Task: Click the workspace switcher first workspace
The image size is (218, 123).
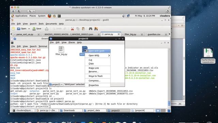Action: (x=158, y=111)
